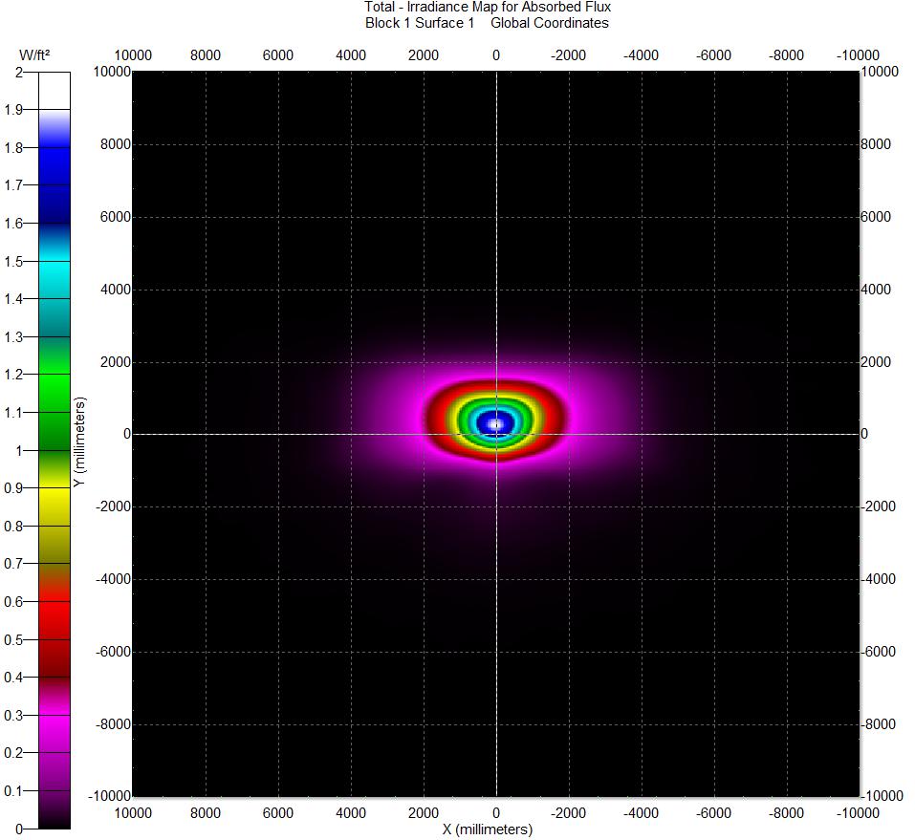Click the yellow band on the color scale

tap(54, 506)
